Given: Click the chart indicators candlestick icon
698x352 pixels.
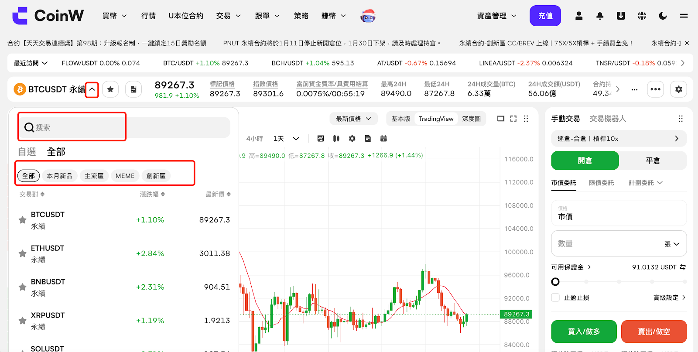Looking at the screenshot, I should (336, 139).
